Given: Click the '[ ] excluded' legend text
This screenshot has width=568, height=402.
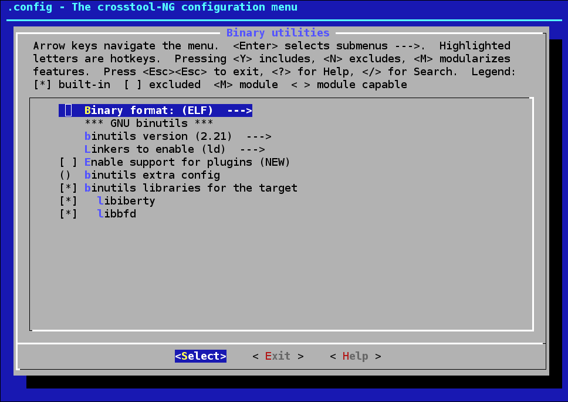Looking at the screenshot, I should (x=162, y=85).
